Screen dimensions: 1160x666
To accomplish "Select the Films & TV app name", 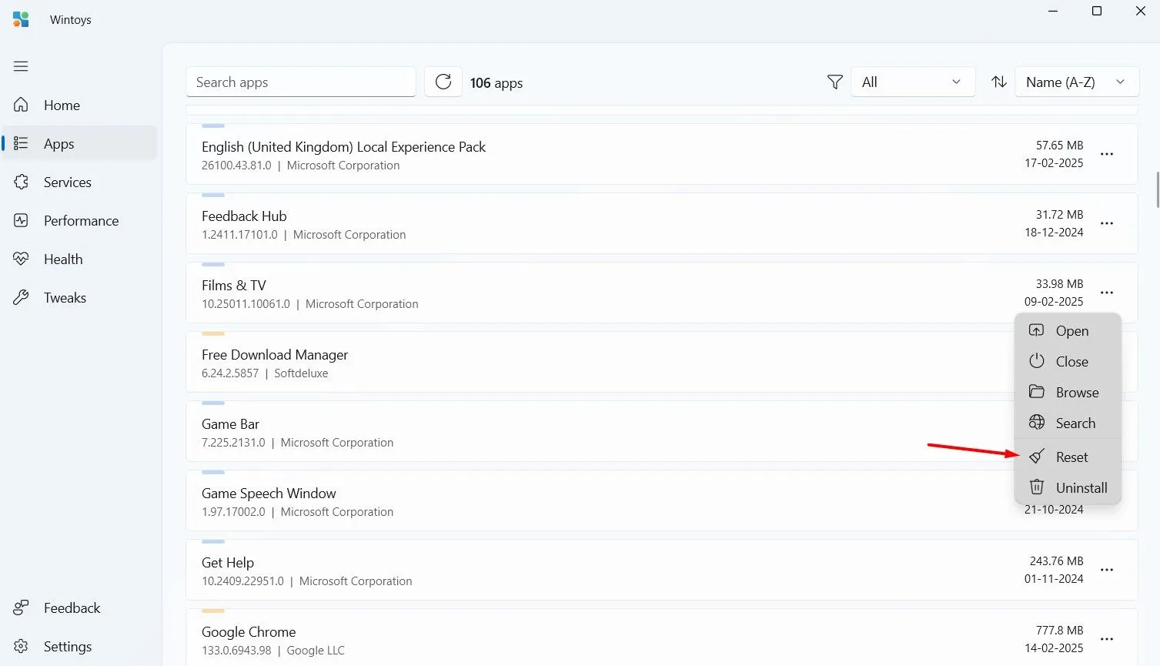I will pos(234,286).
